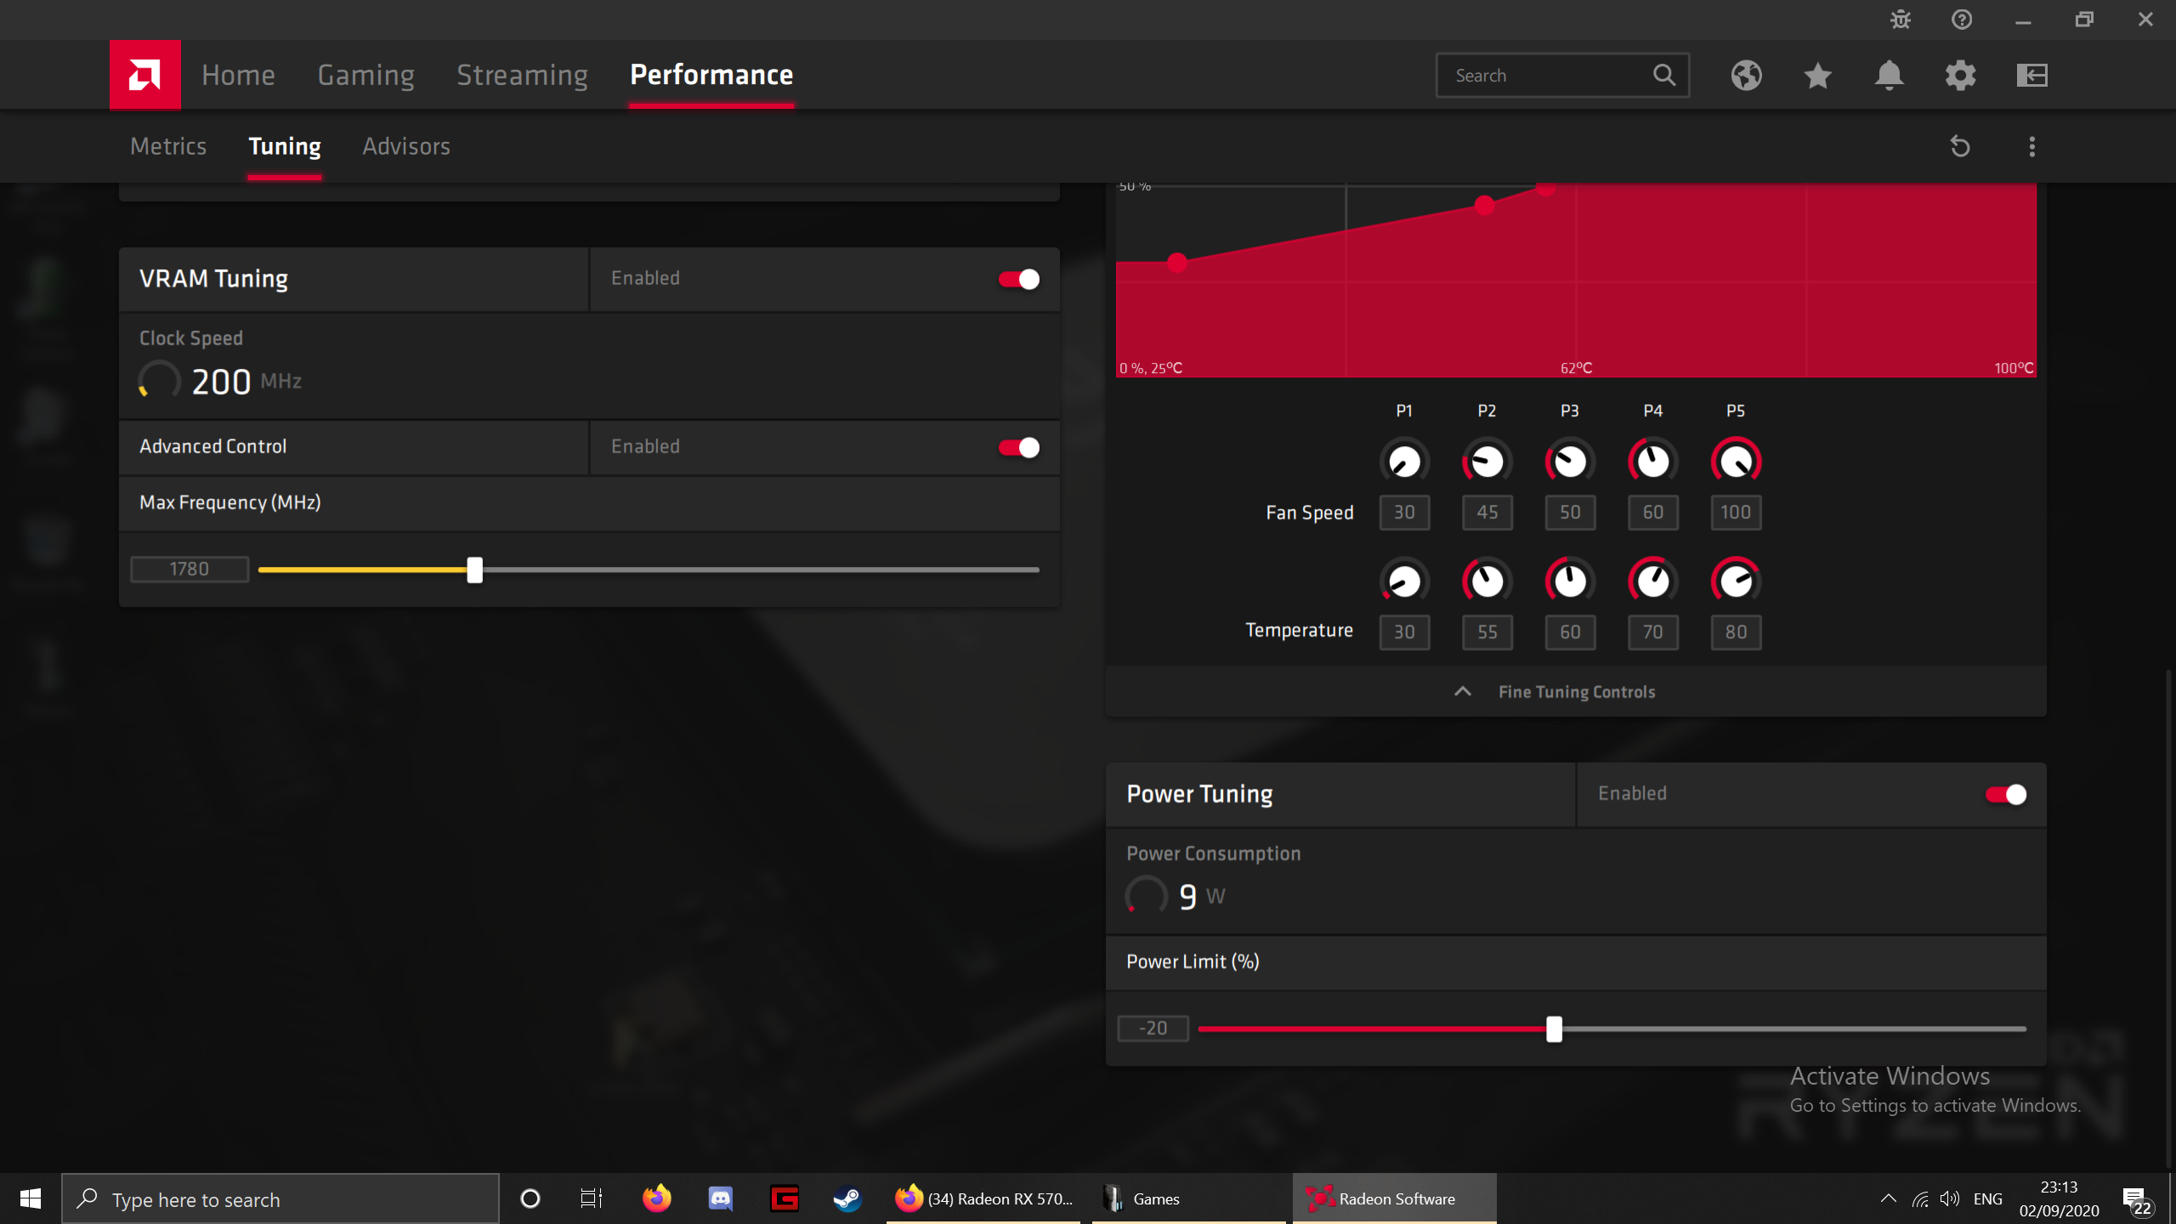Screen dimensions: 2176x1224
Task: Open the help question mark icon
Action: [1962, 20]
